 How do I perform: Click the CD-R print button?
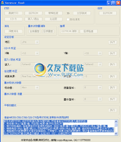(x=13, y=19)
